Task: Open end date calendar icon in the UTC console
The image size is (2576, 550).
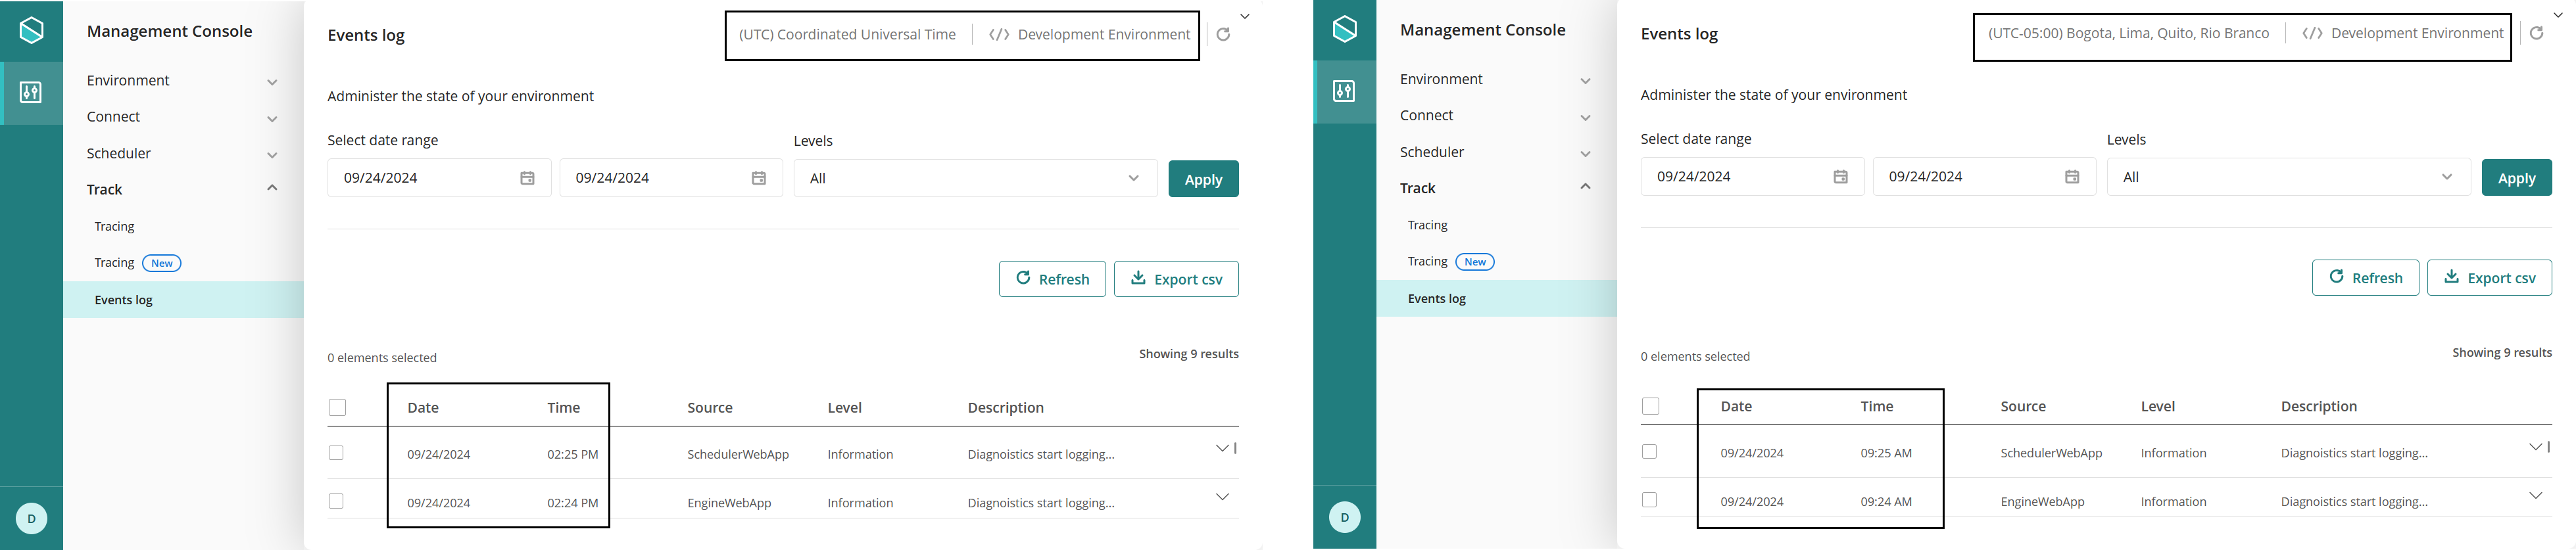Action: pos(759,178)
